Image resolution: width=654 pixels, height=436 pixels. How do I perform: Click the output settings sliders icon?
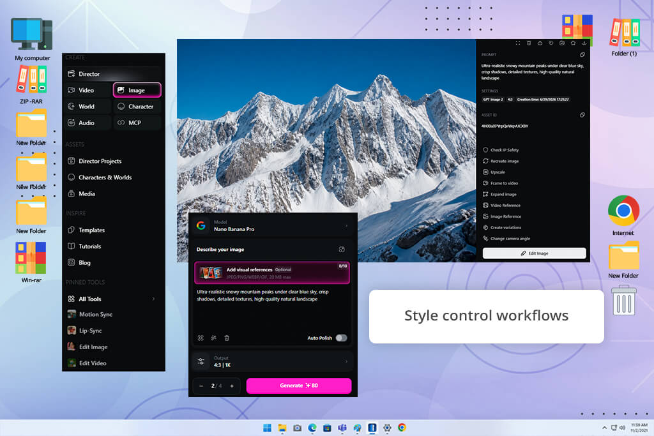tap(201, 361)
